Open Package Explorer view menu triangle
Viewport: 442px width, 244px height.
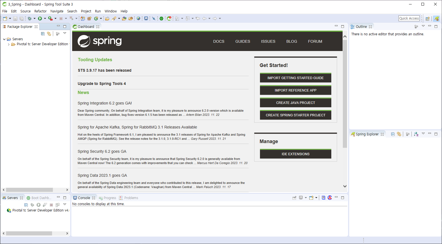click(65, 33)
